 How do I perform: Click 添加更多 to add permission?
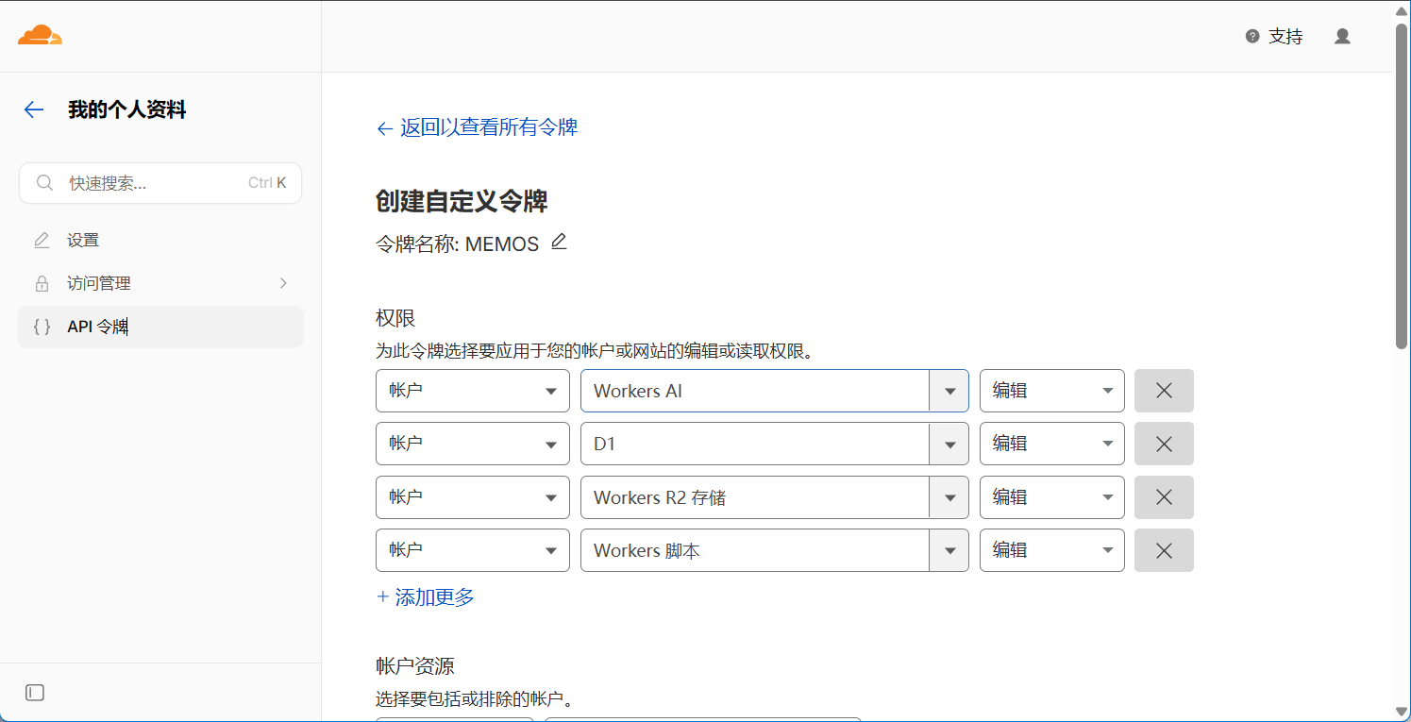point(426,596)
